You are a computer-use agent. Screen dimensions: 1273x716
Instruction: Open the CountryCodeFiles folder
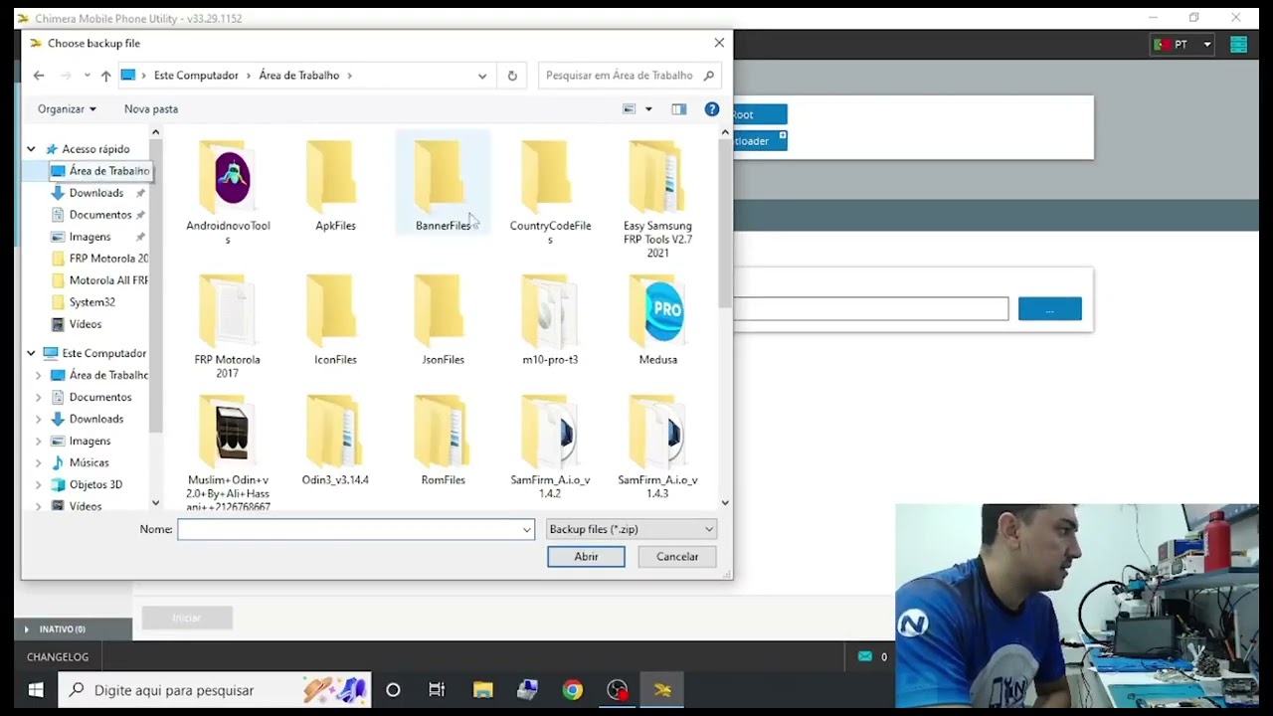click(x=550, y=191)
